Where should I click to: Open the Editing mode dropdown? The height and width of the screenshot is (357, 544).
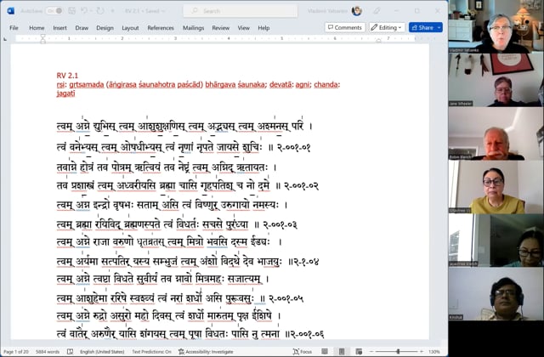[387, 27]
